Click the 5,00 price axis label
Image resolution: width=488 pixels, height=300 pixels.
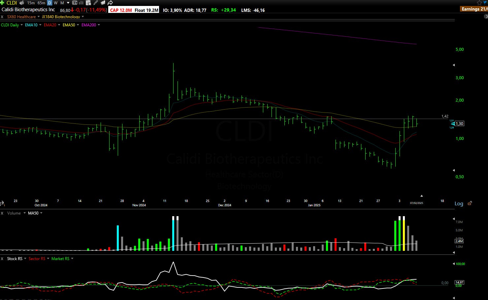pyautogui.click(x=460, y=50)
